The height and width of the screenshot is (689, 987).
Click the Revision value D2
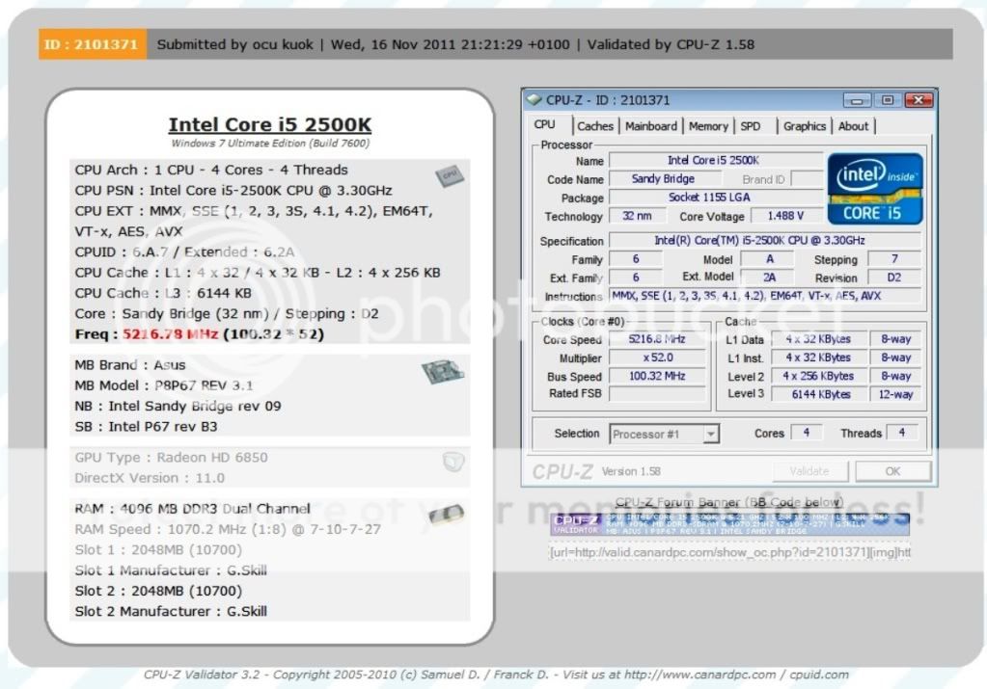(x=893, y=278)
